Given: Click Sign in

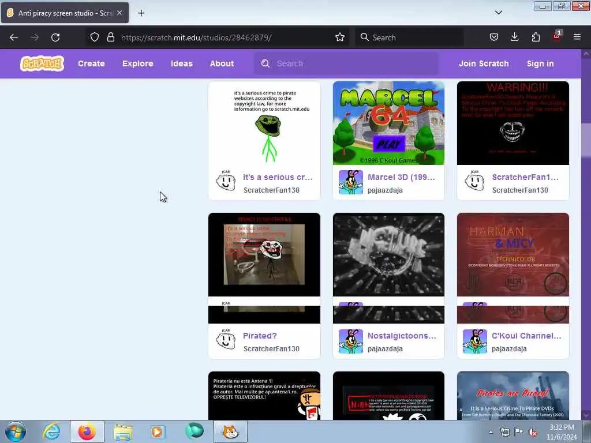Looking at the screenshot, I should point(540,63).
